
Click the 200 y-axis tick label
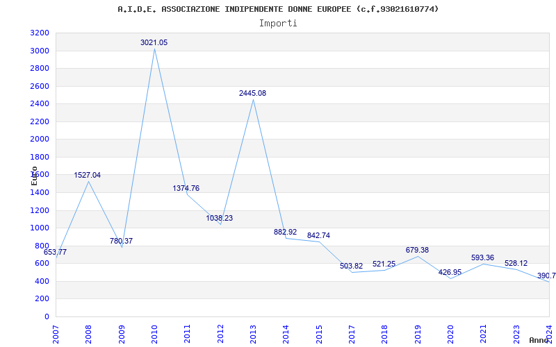coord(42,299)
